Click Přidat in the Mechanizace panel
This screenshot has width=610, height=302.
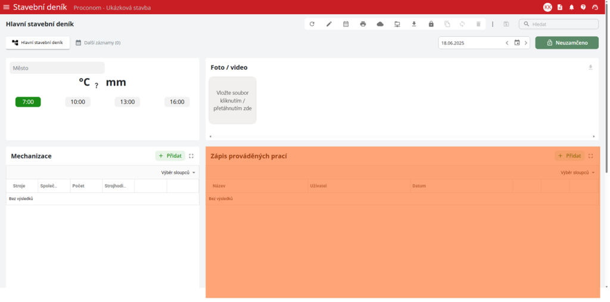pyautogui.click(x=170, y=156)
